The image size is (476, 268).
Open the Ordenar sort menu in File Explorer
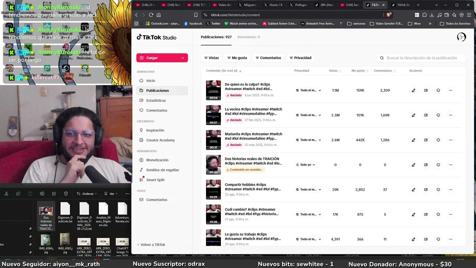click(87, 194)
